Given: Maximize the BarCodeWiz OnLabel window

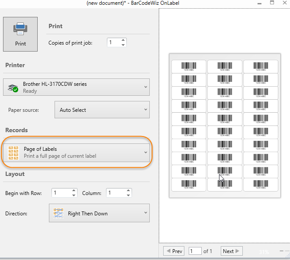Looking at the screenshot, I should click(x=272, y=3).
